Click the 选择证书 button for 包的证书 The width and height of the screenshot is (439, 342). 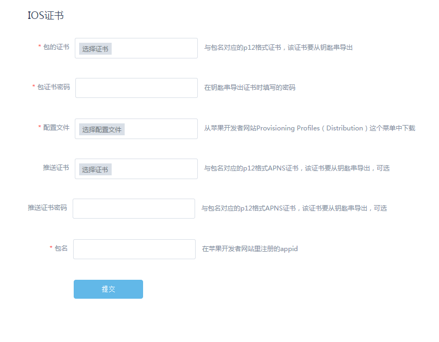tap(95, 49)
